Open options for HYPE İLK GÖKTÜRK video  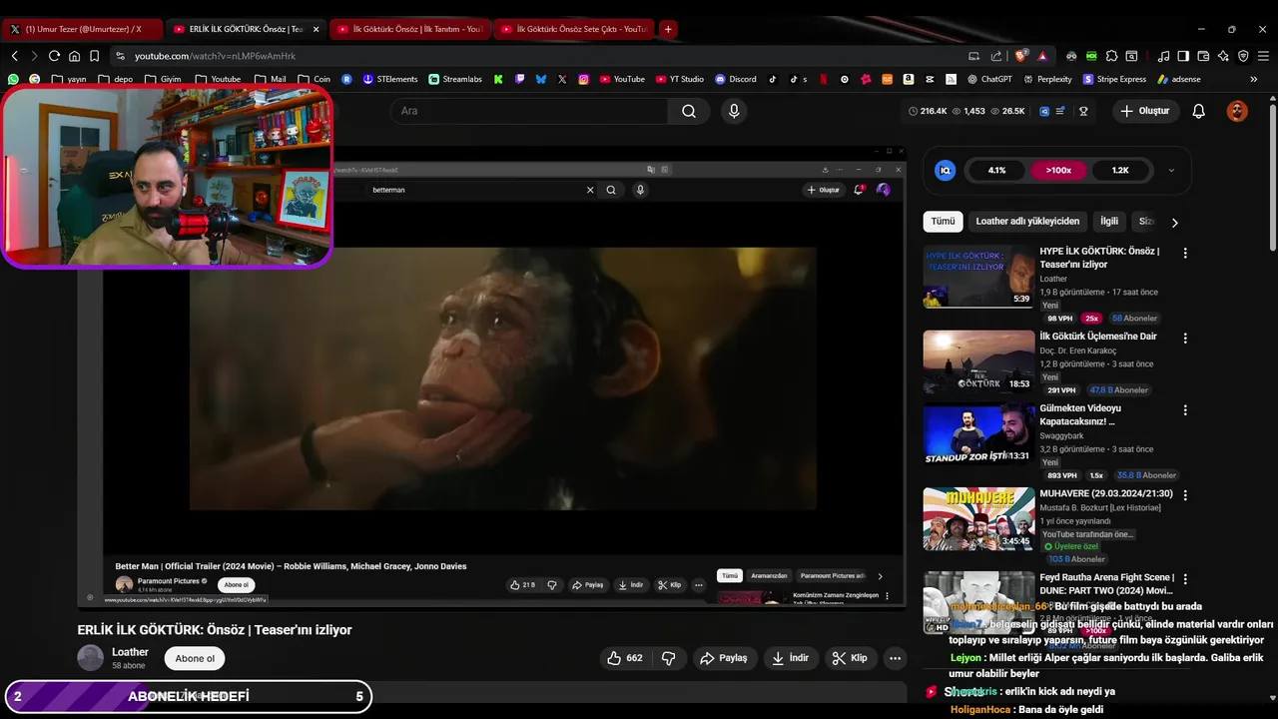(x=1185, y=254)
